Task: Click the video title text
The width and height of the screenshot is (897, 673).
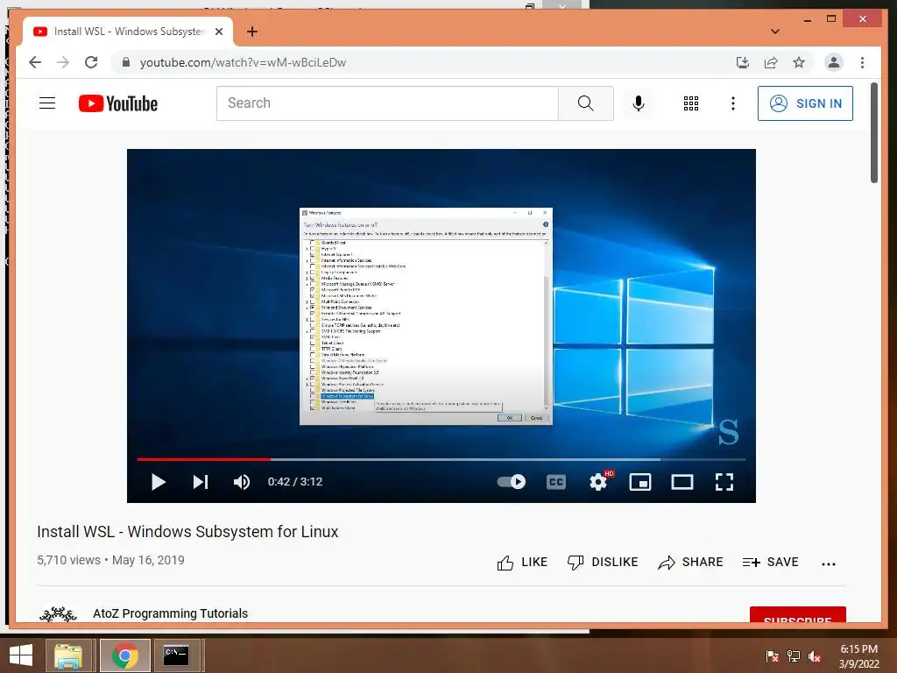Action: point(187,532)
